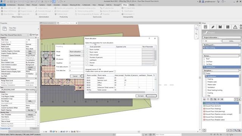This screenshot has height=136, width=242.
Task: Click the Revit R application logo
Action: pos(2,2)
